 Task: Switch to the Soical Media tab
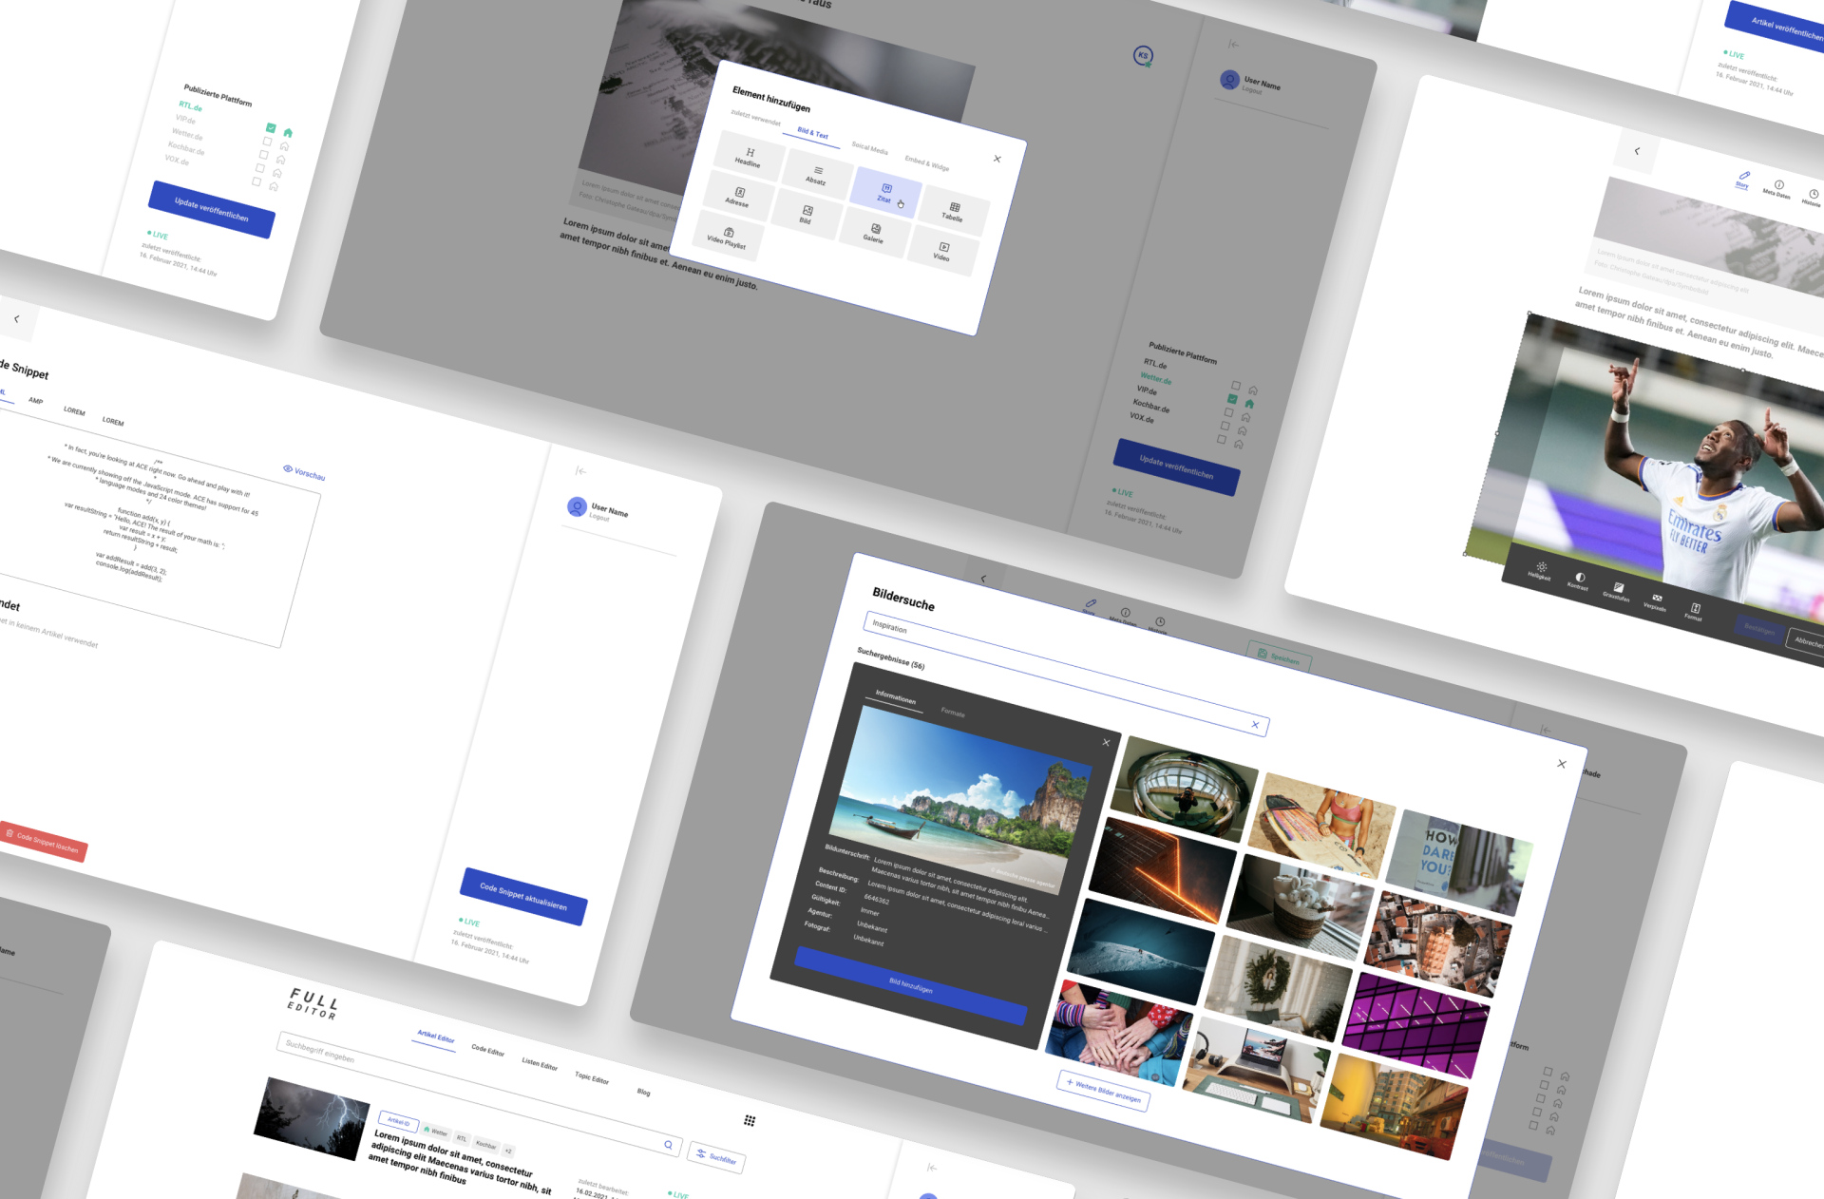tap(870, 148)
